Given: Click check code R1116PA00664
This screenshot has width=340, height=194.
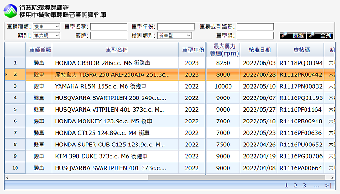Looking at the screenshot, I should [x=301, y=168].
